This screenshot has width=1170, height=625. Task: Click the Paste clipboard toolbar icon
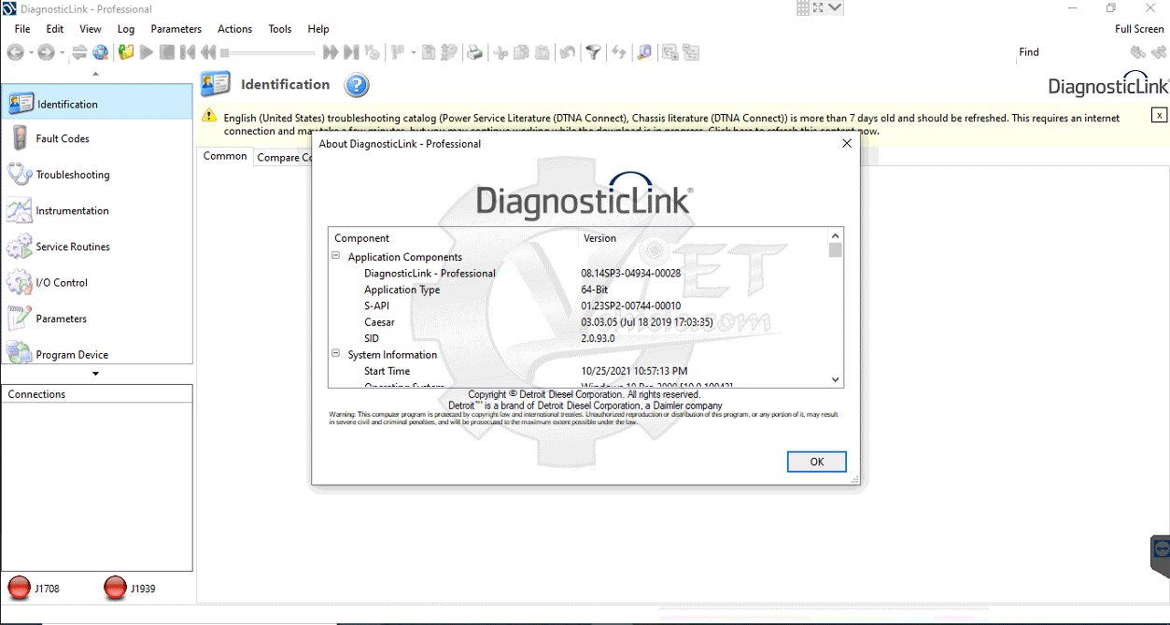[x=543, y=52]
